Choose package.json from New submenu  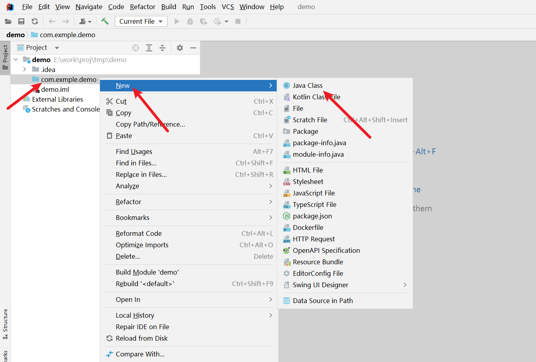click(x=345, y=216)
